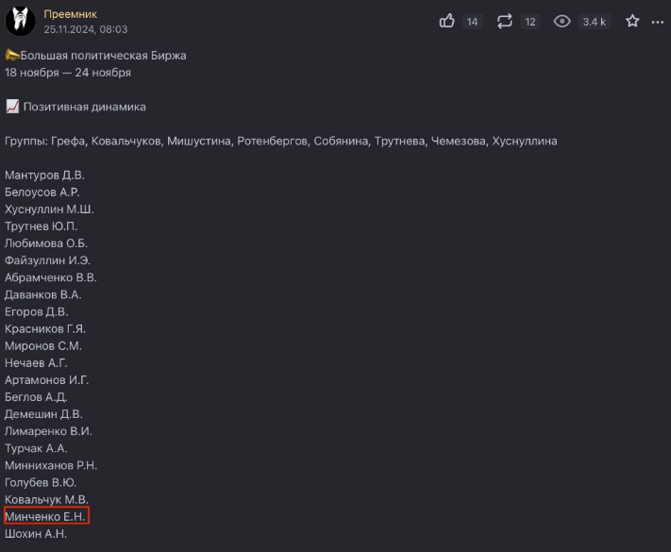Click the name Мантуров Д.В.
The image size is (671, 552).
coord(44,175)
